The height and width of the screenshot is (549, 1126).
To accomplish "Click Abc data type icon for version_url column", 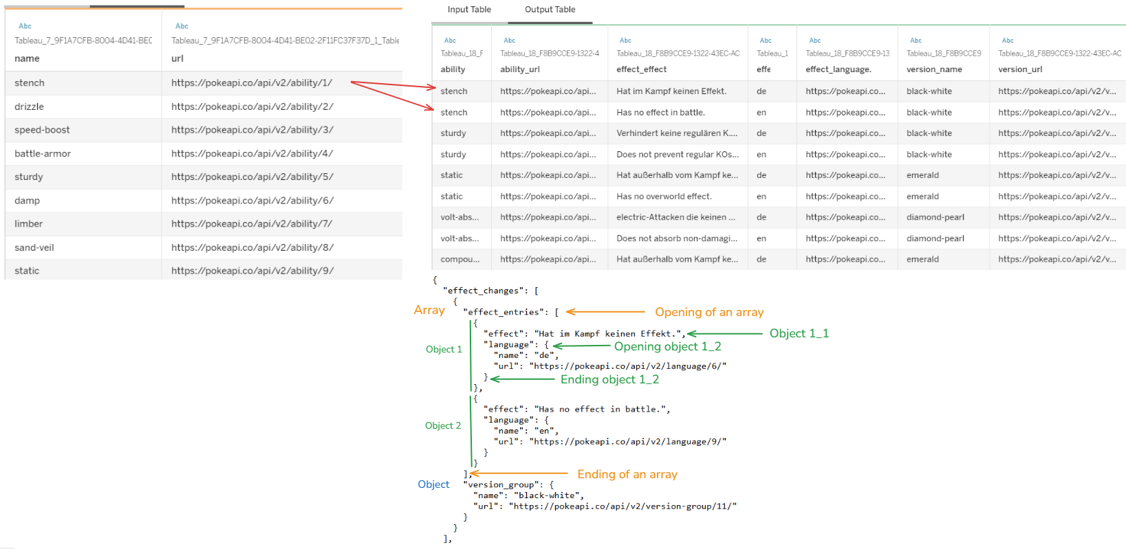I will tap(1008, 41).
